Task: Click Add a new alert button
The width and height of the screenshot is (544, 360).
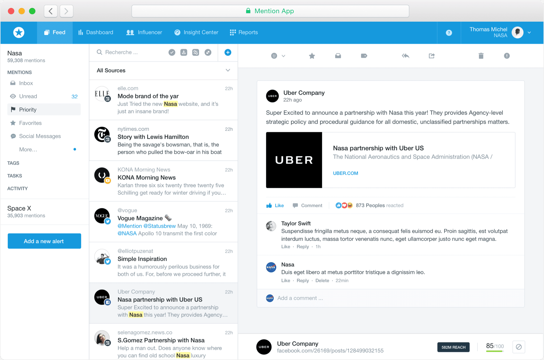Action: point(43,241)
